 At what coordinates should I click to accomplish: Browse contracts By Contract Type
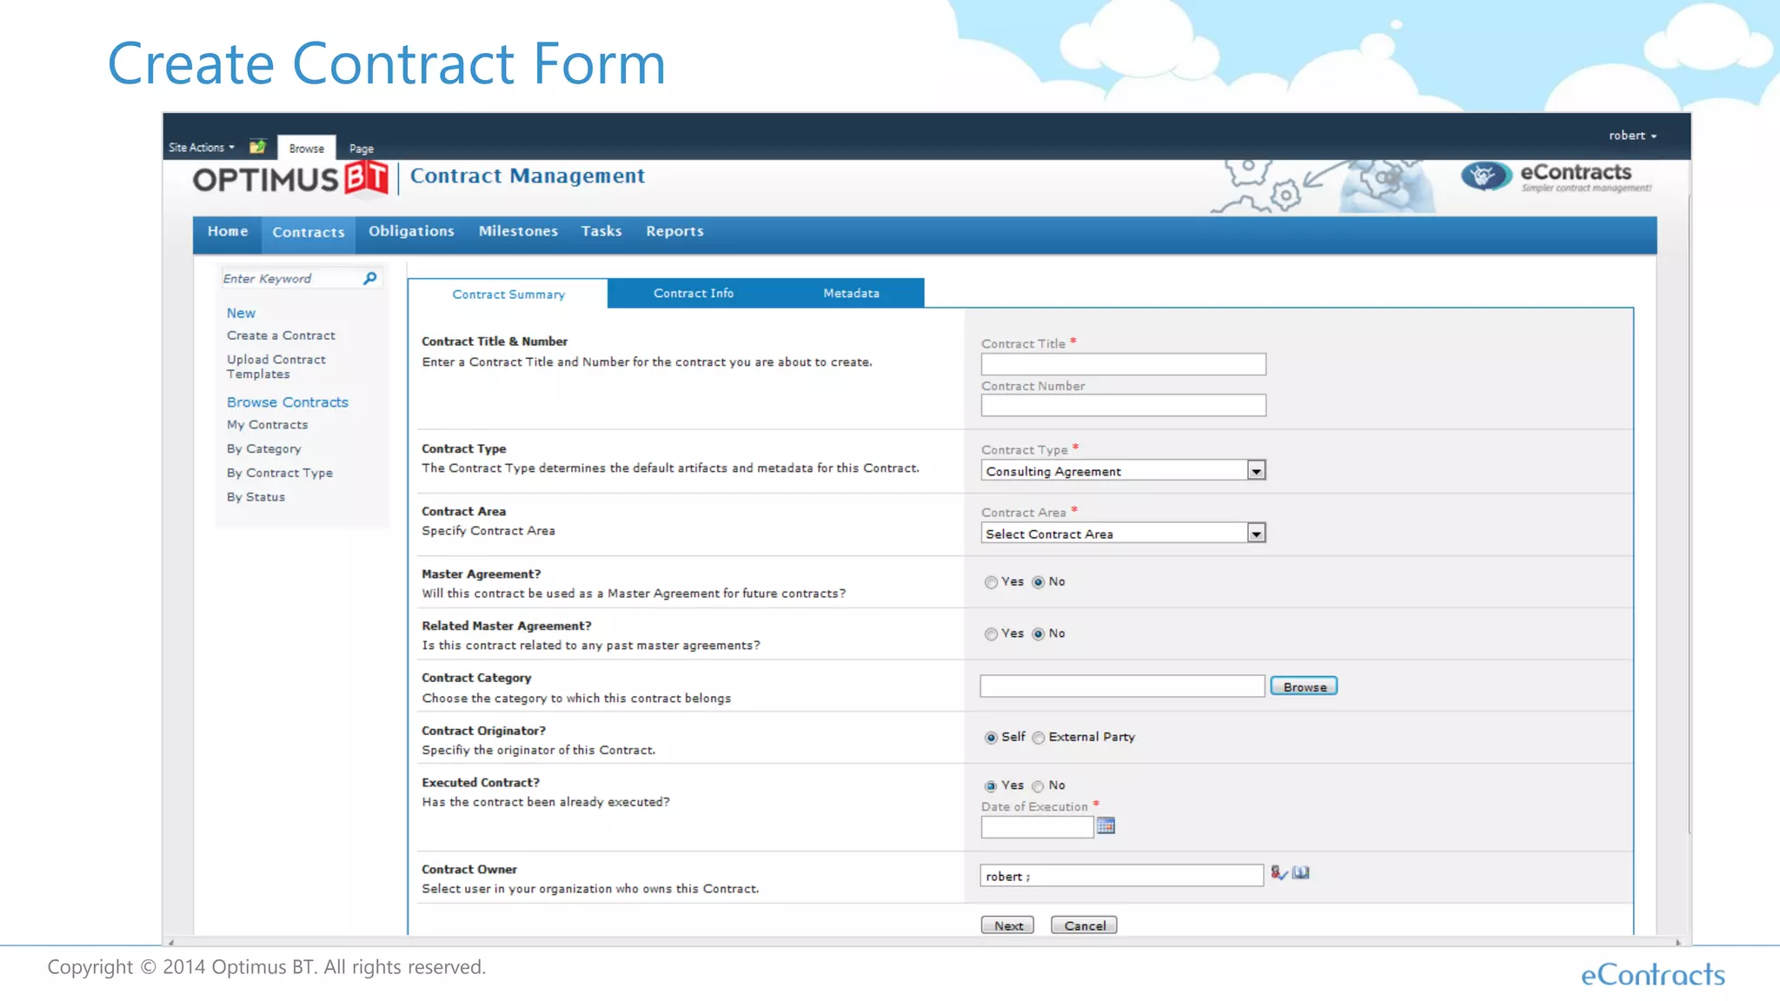coord(280,474)
